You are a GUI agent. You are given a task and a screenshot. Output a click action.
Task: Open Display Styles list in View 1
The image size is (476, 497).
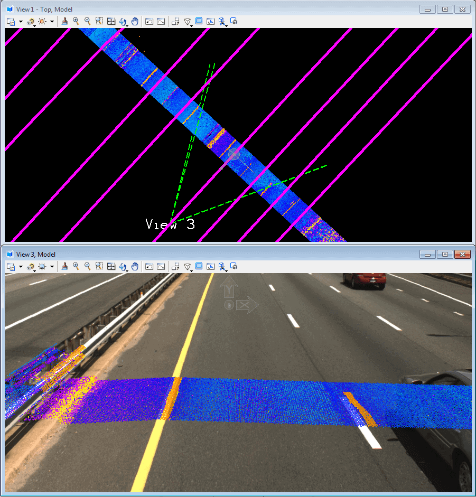tap(31, 22)
